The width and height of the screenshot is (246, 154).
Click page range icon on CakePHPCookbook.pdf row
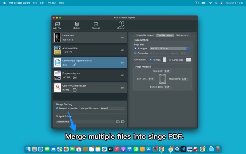coord(75,90)
